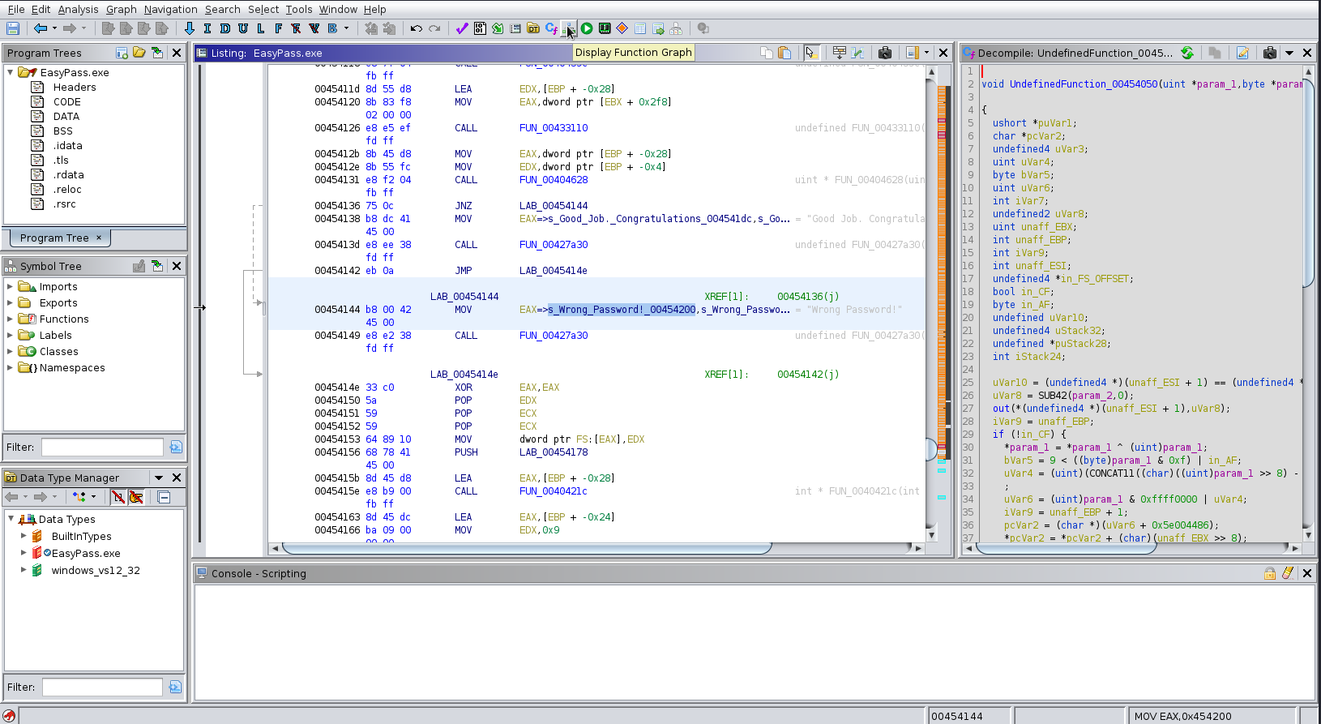
Task: Open the Analysis menu
Action: pos(78,9)
